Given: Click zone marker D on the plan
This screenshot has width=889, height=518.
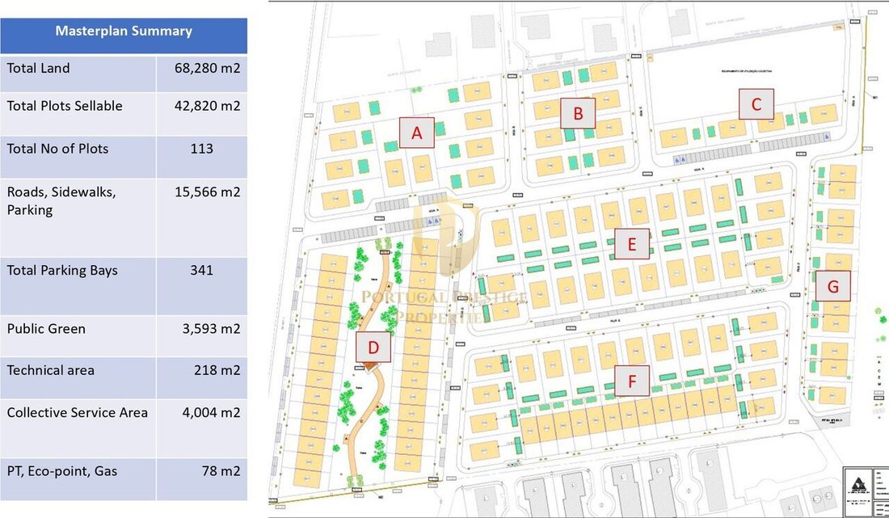Looking at the screenshot, I should 373,347.
